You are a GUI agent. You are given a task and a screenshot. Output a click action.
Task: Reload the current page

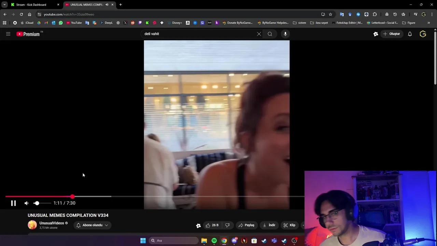coord(21,14)
